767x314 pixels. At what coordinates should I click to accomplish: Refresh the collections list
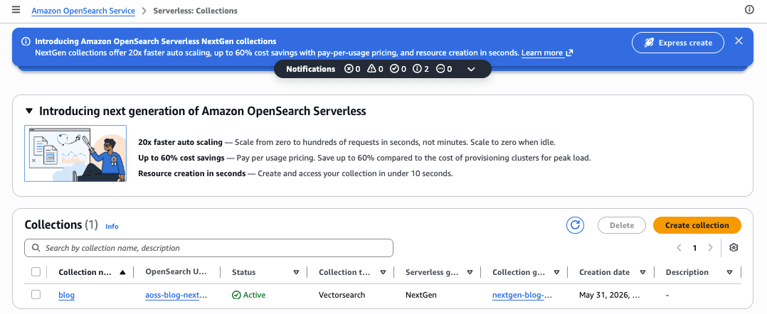pyautogui.click(x=576, y=225)
